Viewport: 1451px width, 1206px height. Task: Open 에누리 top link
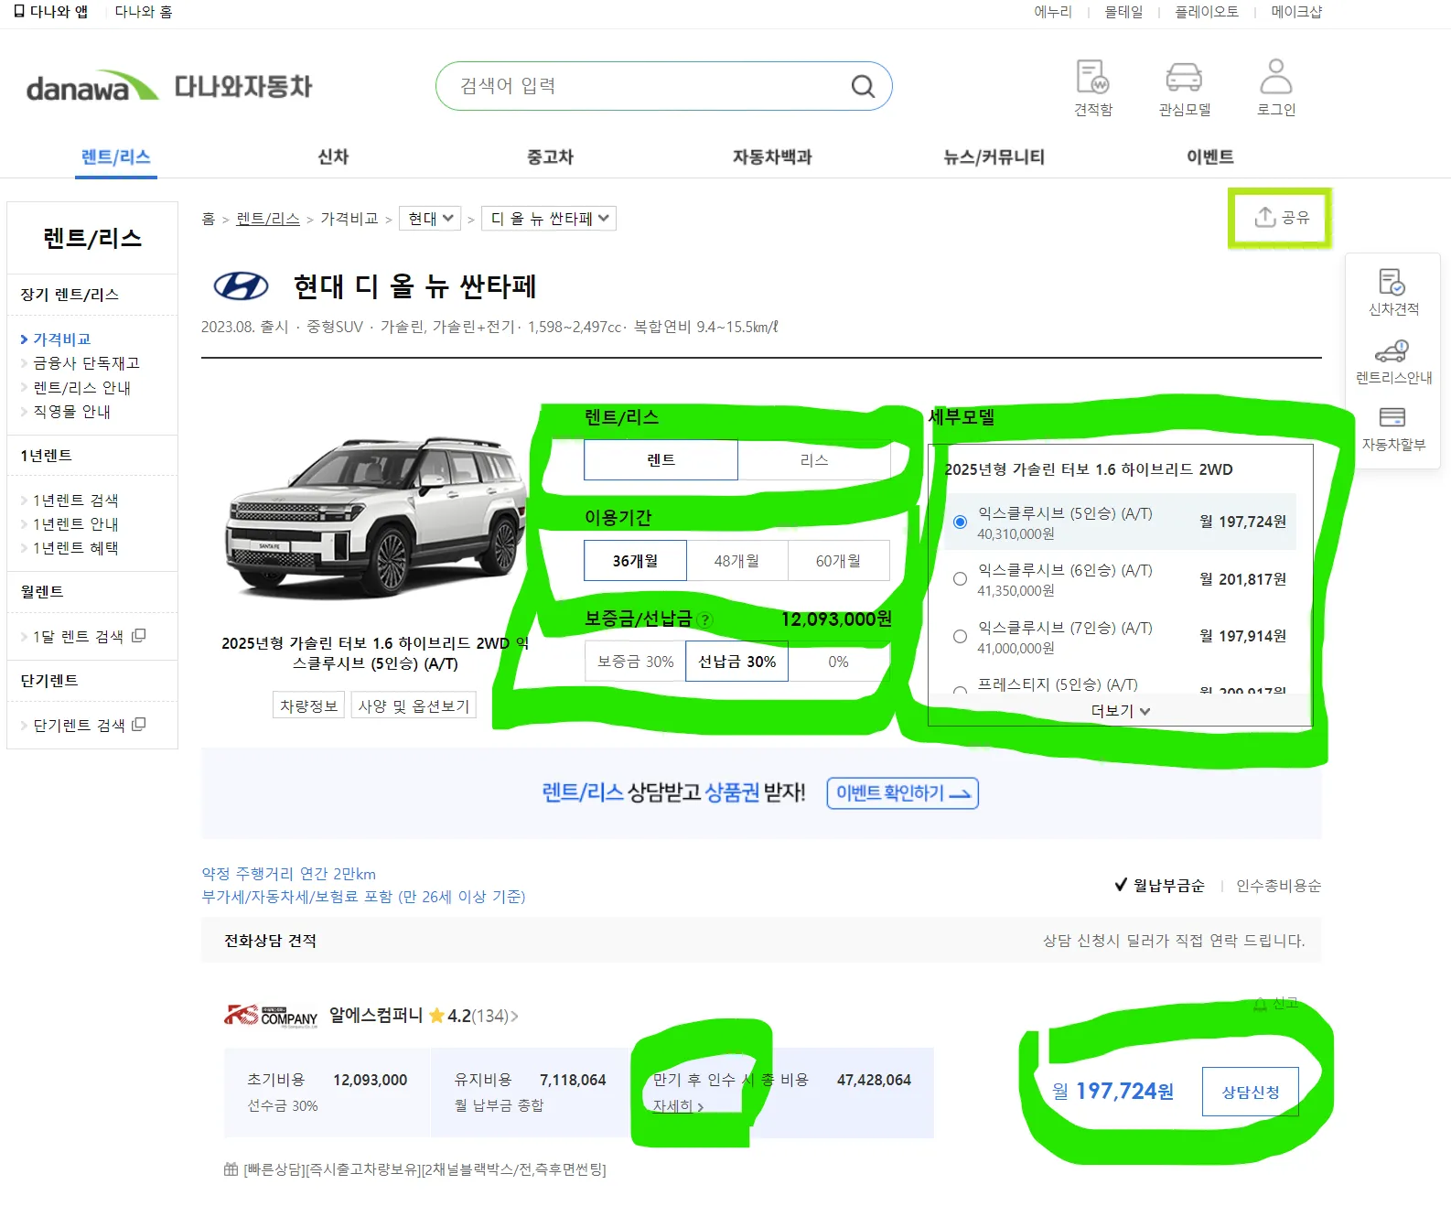1052,12
